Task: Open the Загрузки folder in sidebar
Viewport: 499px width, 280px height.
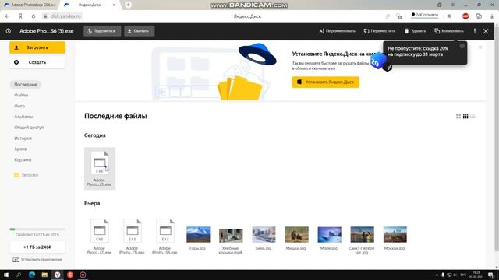Action: pos(27,175)
